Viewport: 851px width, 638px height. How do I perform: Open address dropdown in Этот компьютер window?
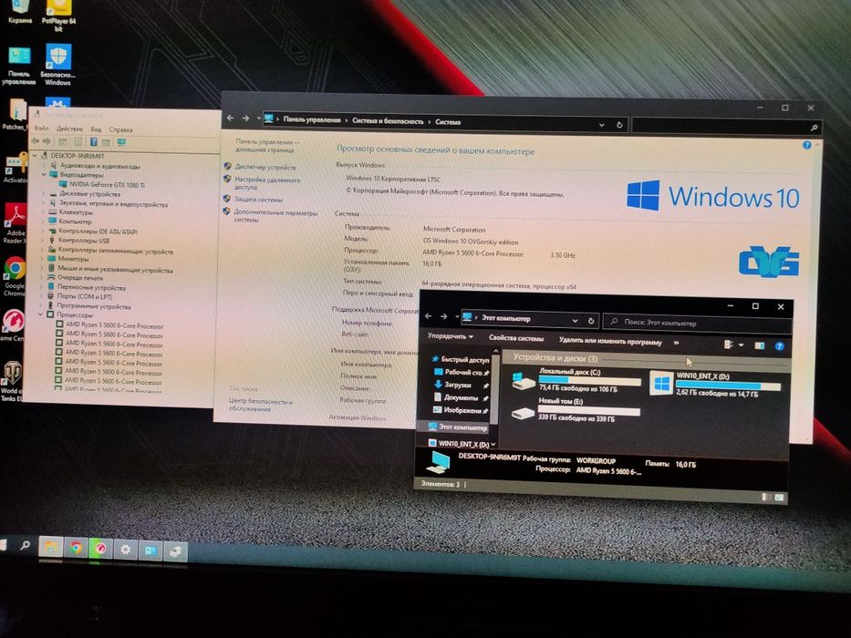(575, 321)
